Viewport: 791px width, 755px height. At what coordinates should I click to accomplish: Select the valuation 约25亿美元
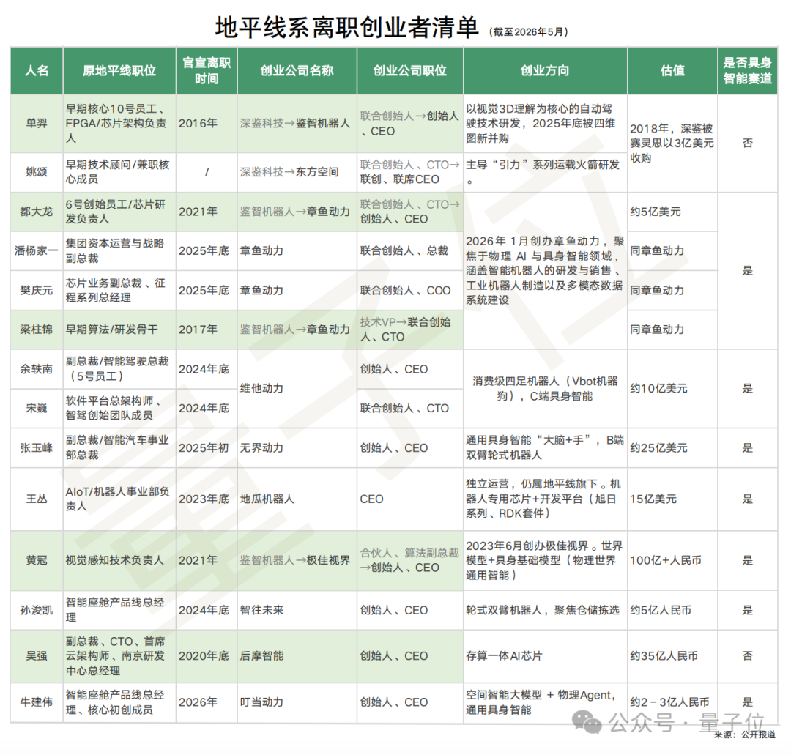(x=658, y=448)
